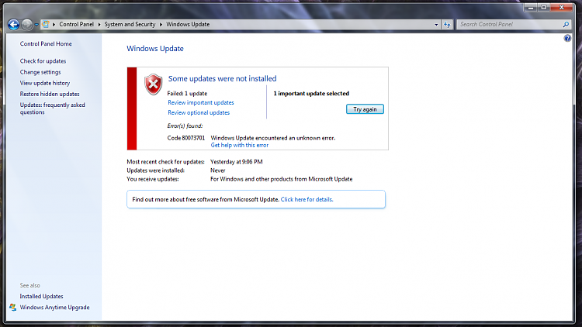Select Windows Update breadcrumb
This screenshot has height=327, width=582.
click(188, 25)
